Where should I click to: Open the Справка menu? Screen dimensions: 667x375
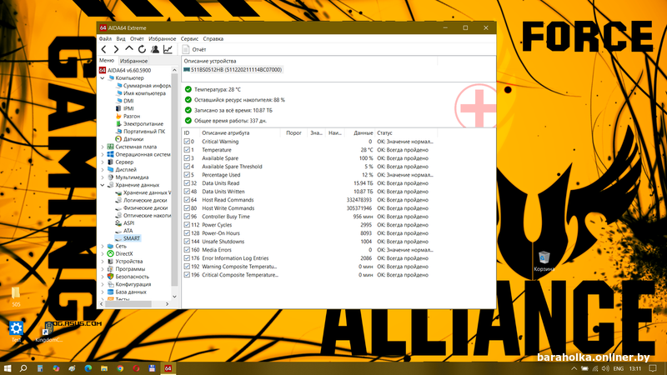pos(213,38)
